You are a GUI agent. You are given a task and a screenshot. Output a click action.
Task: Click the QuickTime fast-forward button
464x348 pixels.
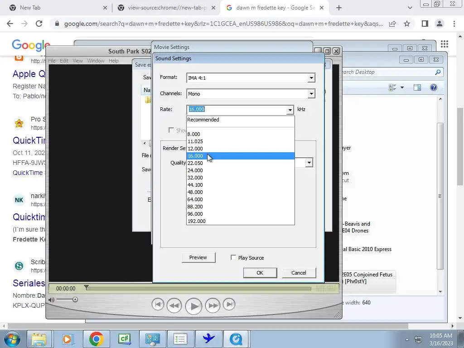pyautogui.click(x=213, y=305)
